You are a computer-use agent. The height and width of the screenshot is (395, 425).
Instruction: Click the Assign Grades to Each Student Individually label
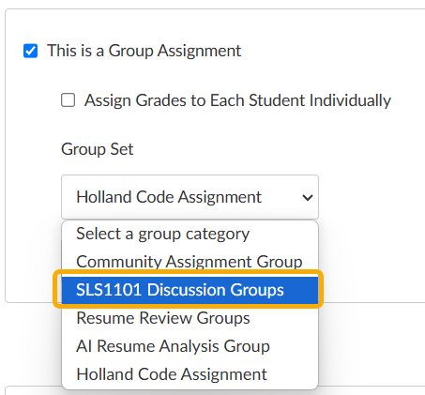[x=237, y=100]
